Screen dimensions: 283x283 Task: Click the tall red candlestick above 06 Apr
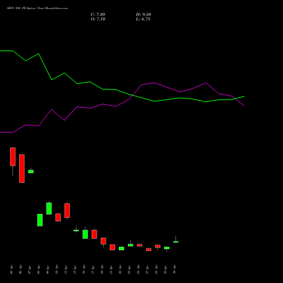22,169
